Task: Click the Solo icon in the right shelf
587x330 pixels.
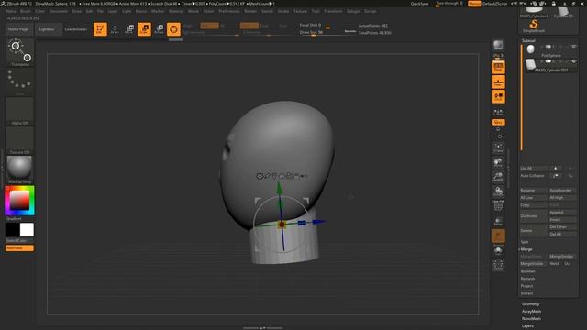Action: click(x=498, y=250)
